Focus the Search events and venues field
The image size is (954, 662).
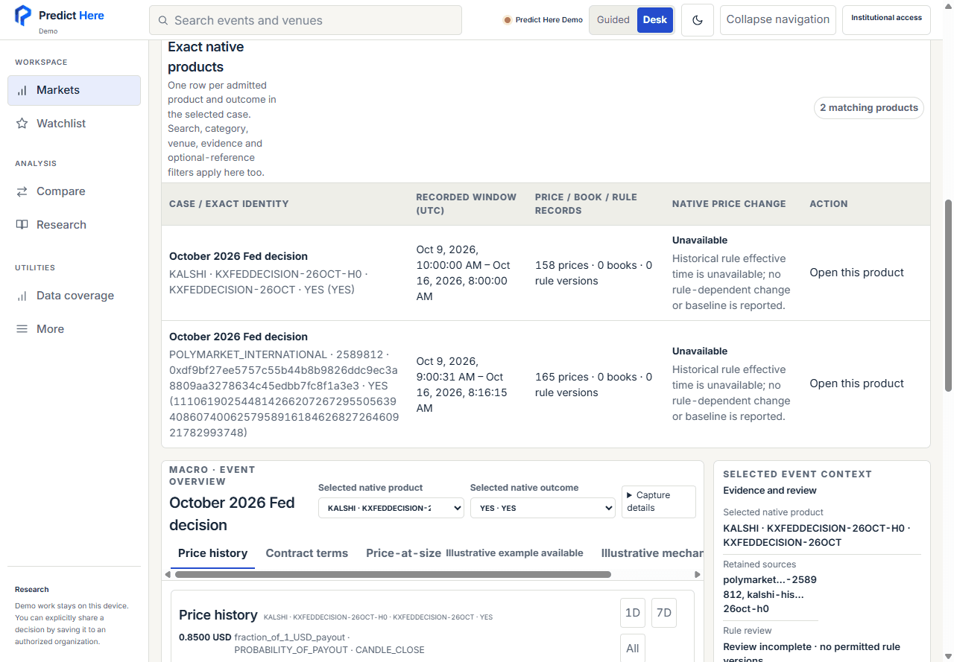306,20
